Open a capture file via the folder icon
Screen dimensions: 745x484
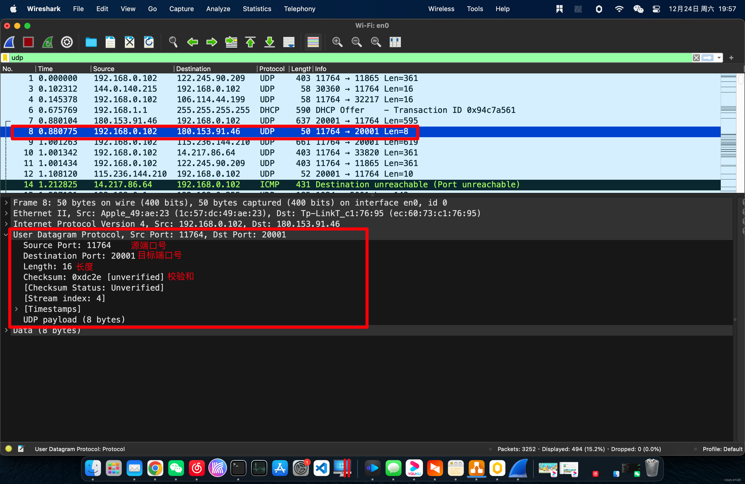pos(91,42)
